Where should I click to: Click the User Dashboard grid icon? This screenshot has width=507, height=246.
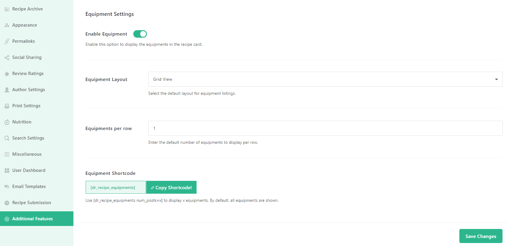pos(7,171)
